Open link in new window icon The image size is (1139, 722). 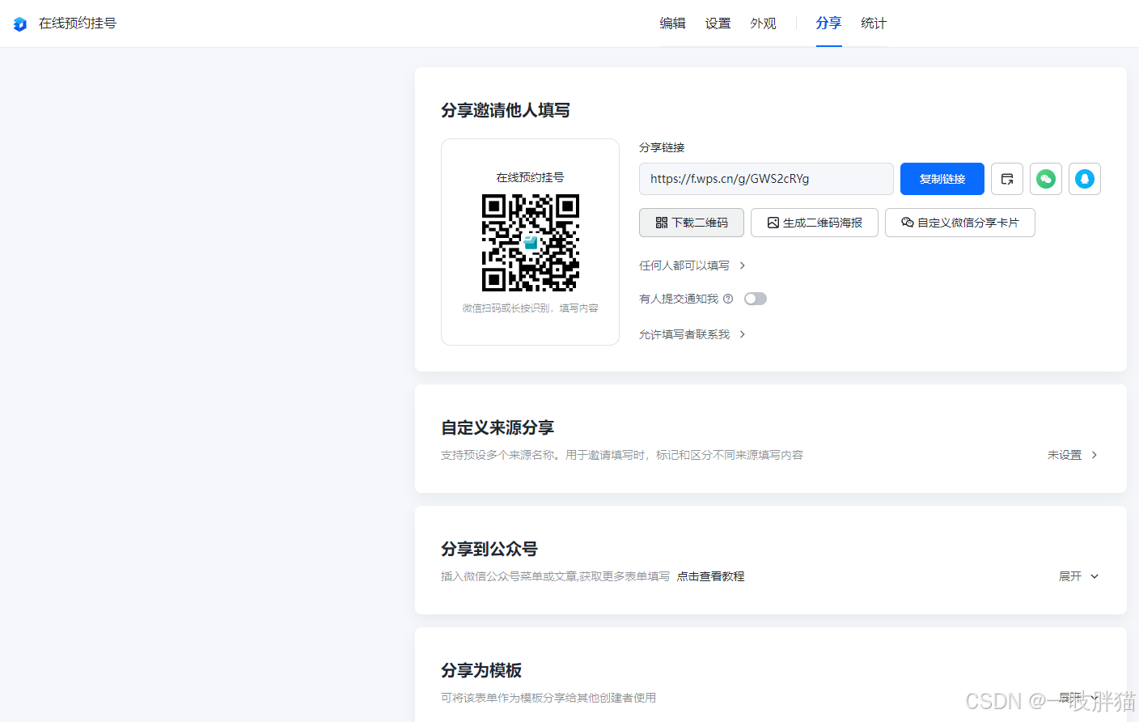click(1007, 179)
